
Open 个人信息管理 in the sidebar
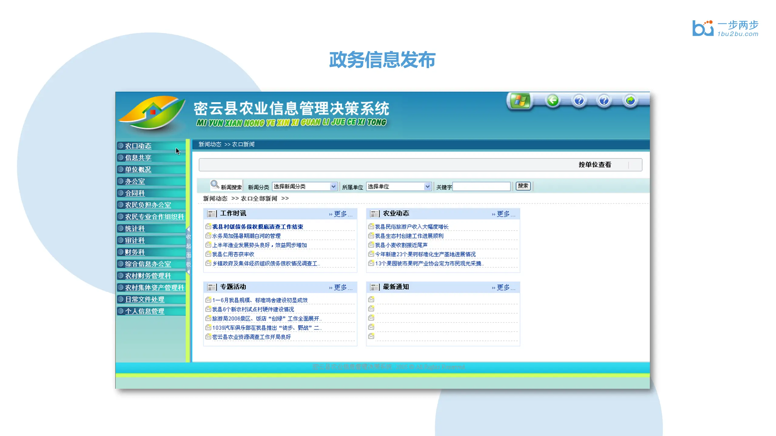[x=145, y=311]
